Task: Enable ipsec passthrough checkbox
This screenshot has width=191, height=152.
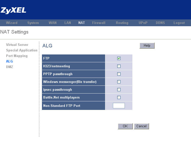Action: [119, 90]
